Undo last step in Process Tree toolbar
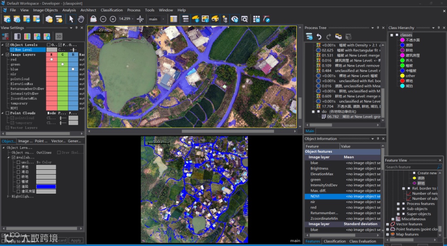 [319, 37]
